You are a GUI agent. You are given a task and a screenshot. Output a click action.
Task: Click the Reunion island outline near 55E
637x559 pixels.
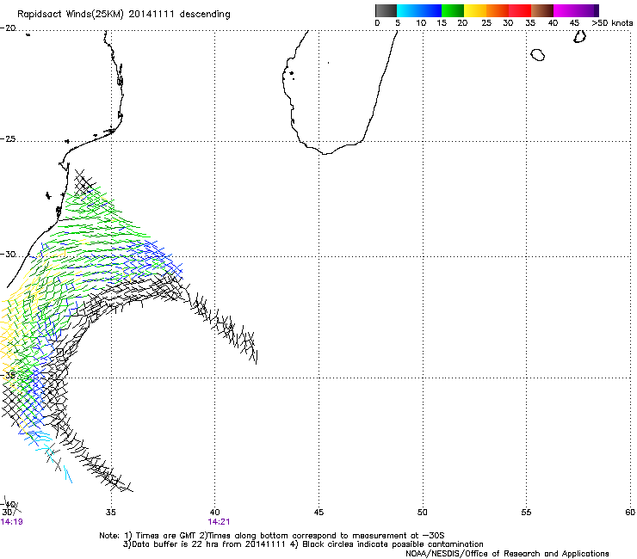[x=538, y=55]
